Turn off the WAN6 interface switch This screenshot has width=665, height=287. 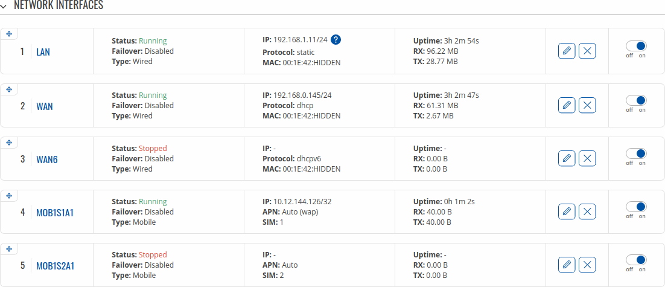tap(636, 153)
